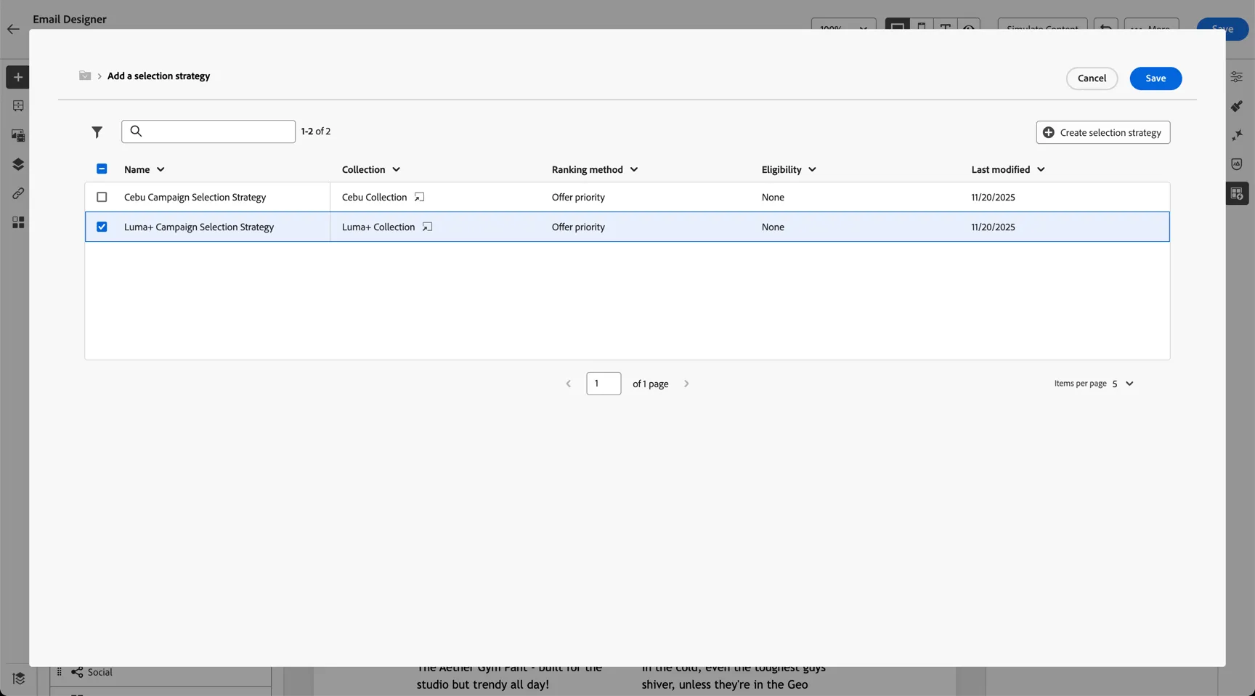
Task: Click the Save button in dialog
Action: click(1156, 78)
